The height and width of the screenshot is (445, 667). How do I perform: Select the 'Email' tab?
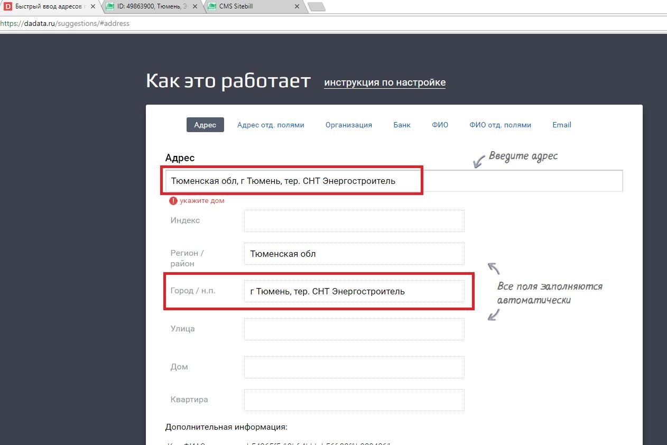click(562, 125)
